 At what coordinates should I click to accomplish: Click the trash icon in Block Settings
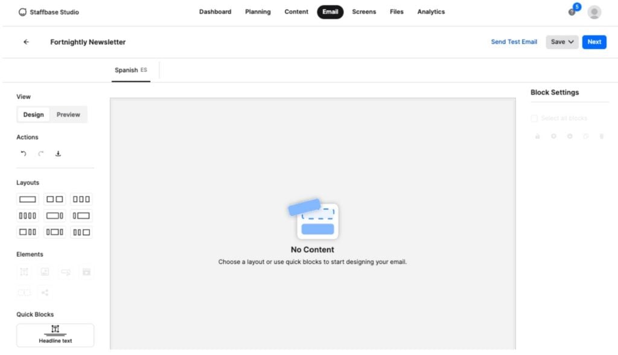(602, 136)
